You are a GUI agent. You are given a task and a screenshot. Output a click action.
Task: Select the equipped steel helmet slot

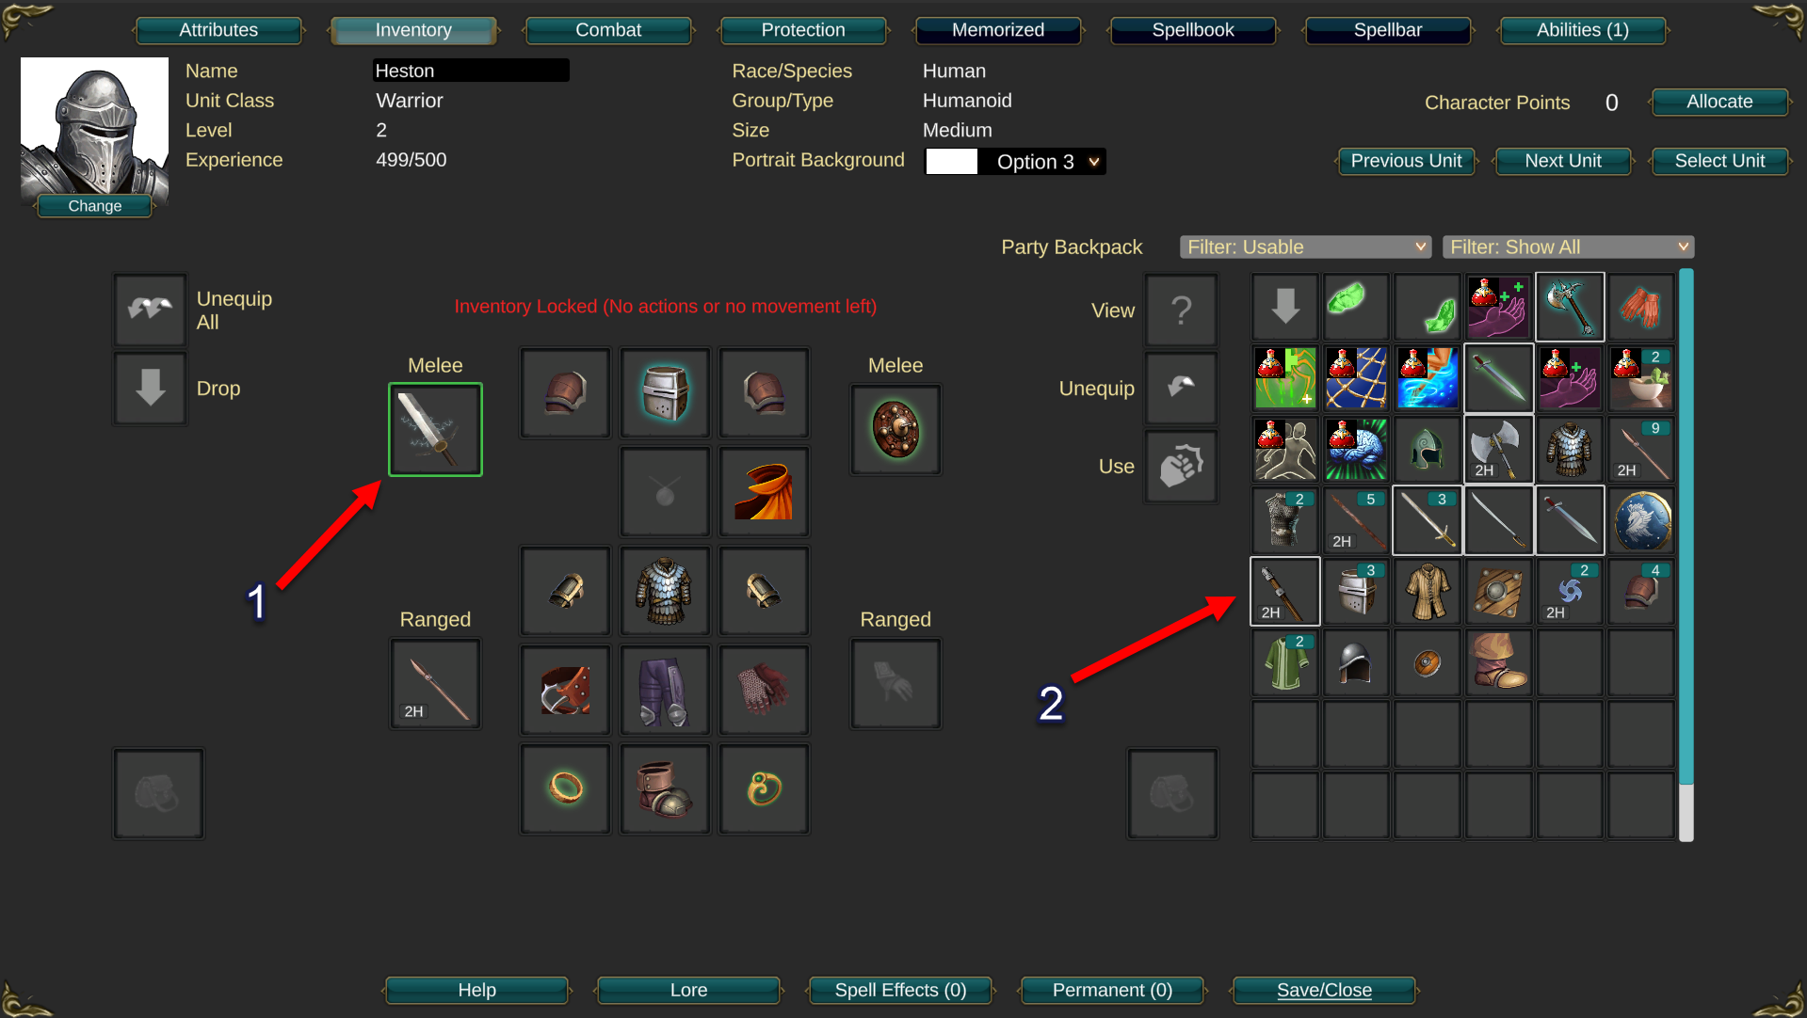pos(665,392)
